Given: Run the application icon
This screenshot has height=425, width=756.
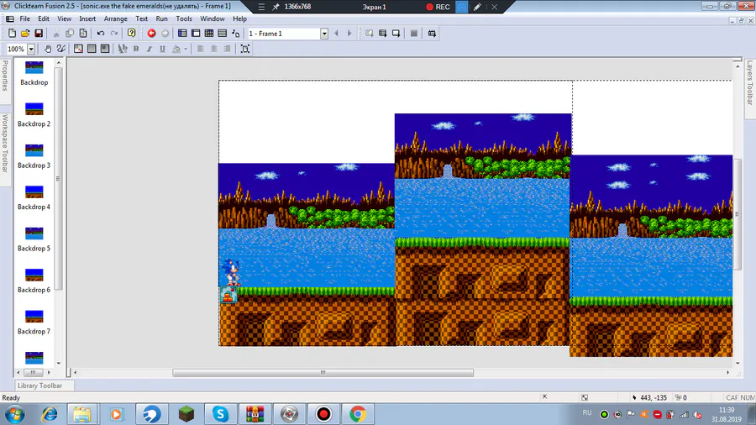Looking at the screenshot, I should [x=382, y=34].
